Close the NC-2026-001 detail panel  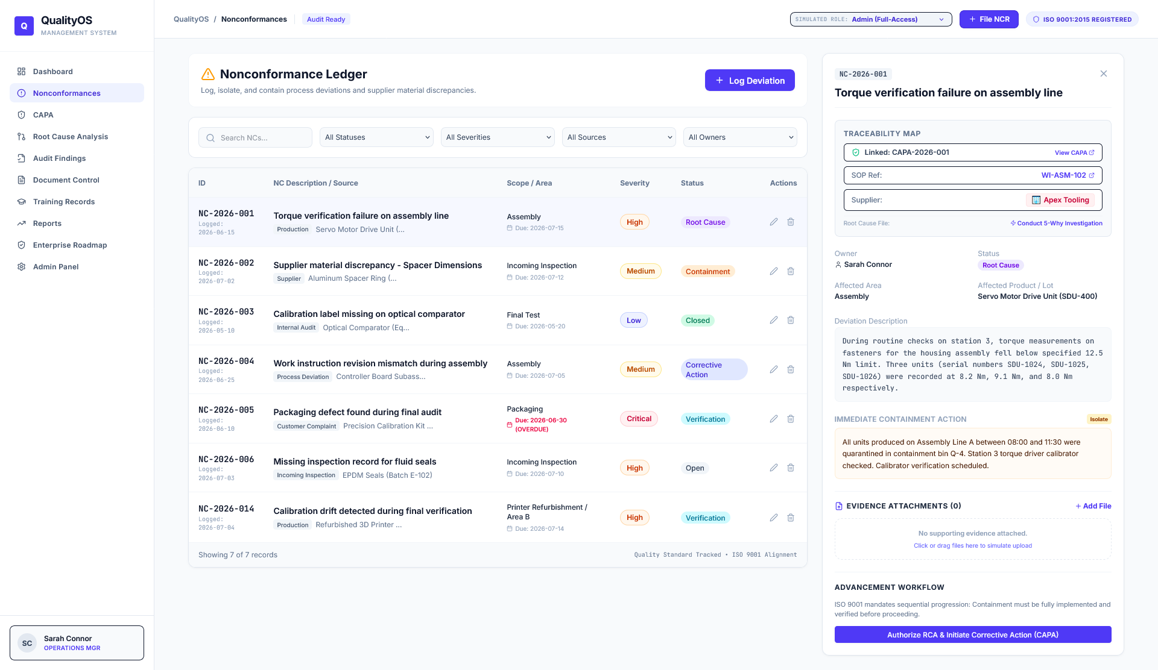[1104, 74]
